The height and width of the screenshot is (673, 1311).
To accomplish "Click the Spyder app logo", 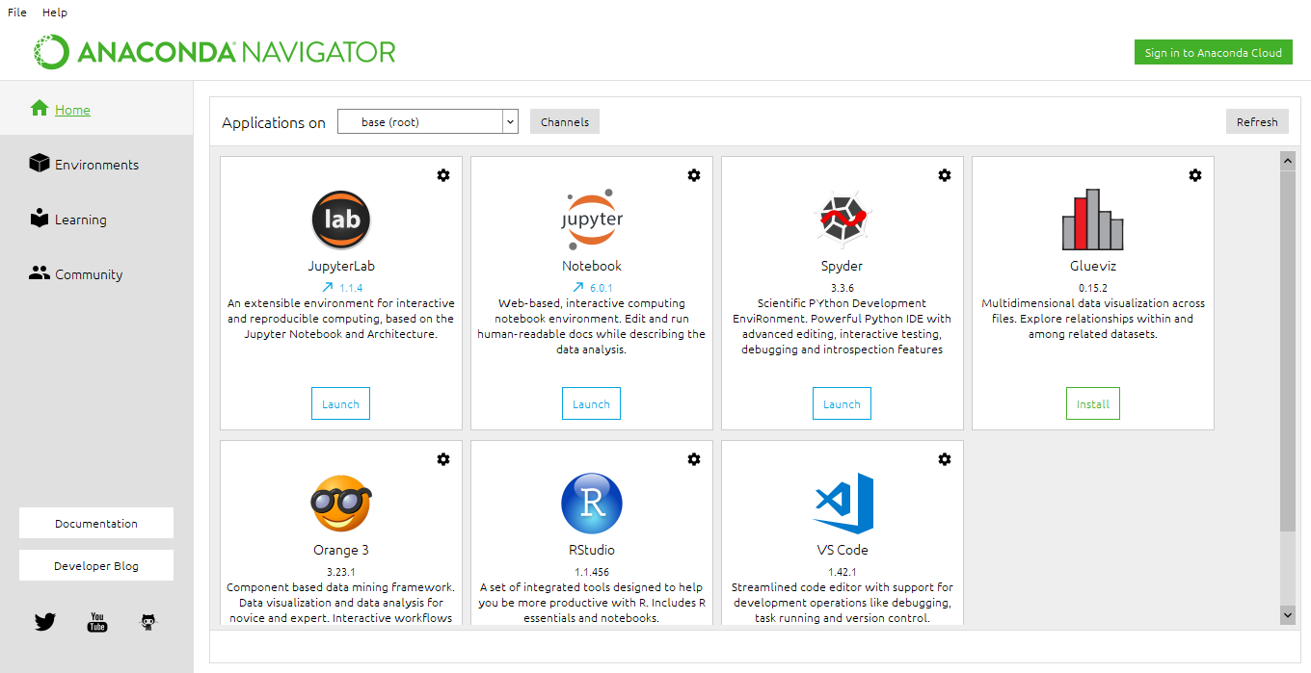I will (843, 220).
